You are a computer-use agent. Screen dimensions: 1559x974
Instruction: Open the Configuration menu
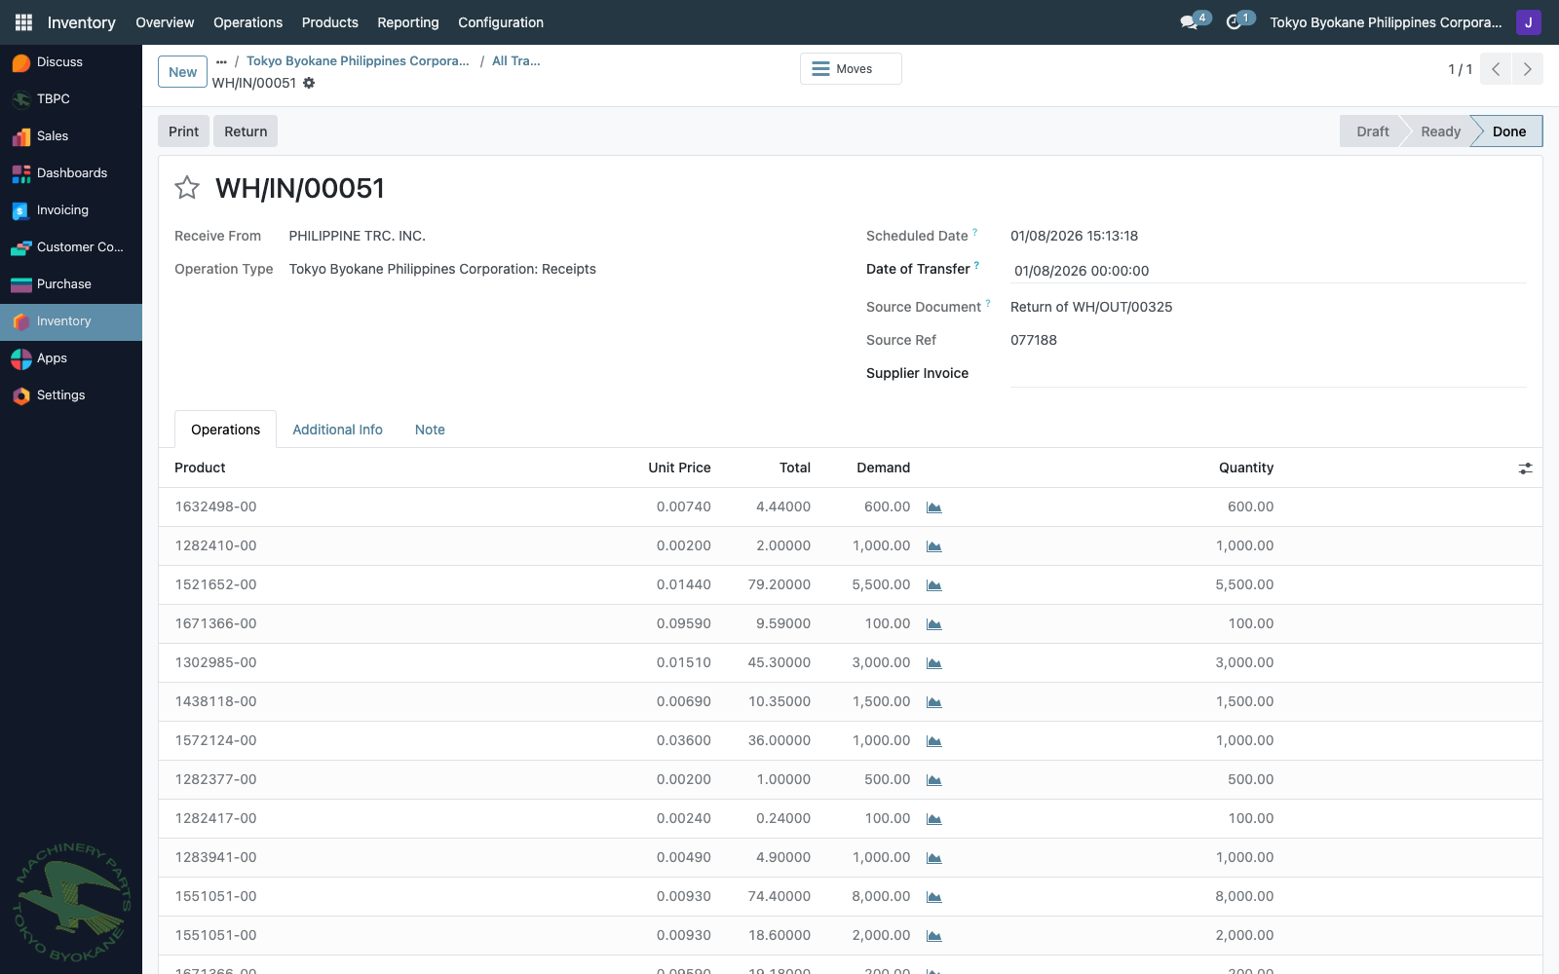click(501, 22)
